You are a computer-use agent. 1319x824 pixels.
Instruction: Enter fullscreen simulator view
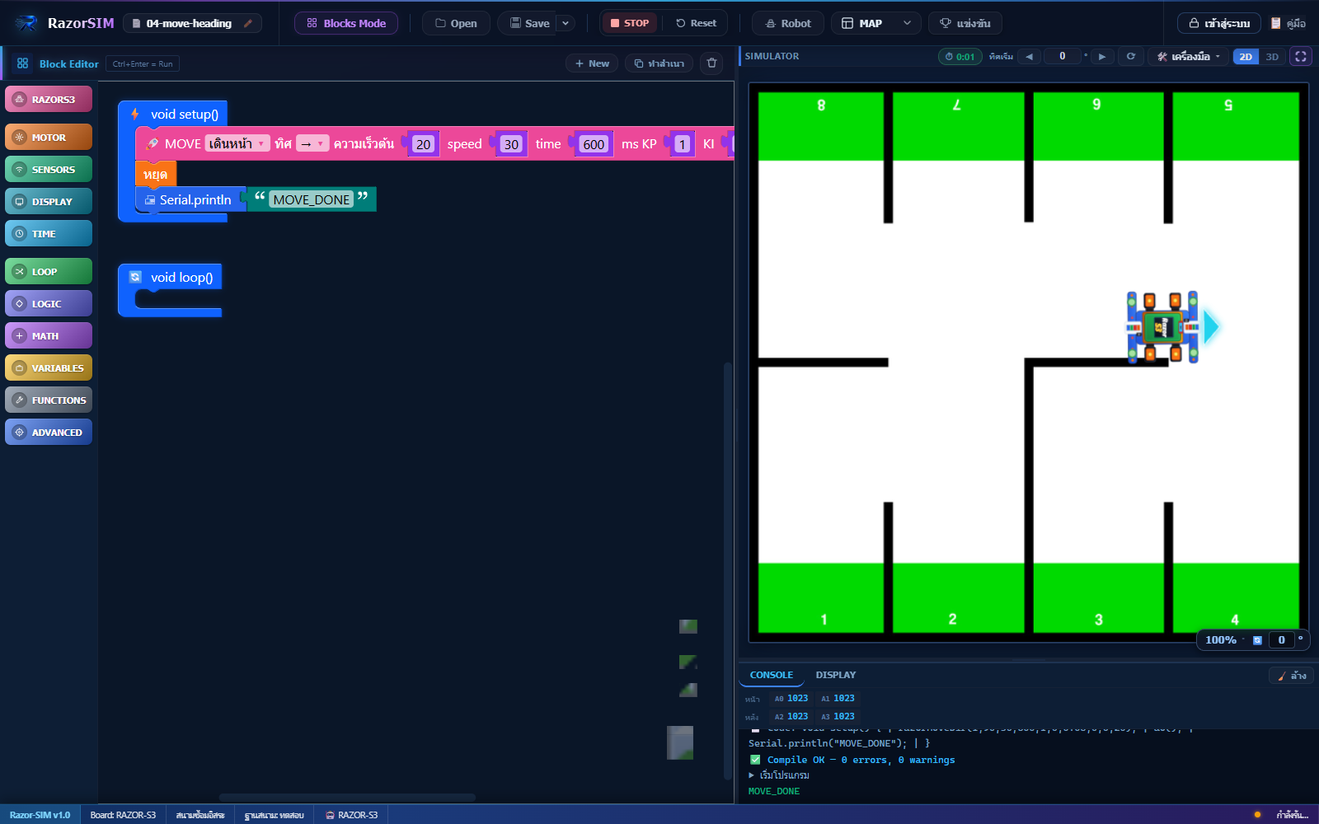(x=1301, y=57)
